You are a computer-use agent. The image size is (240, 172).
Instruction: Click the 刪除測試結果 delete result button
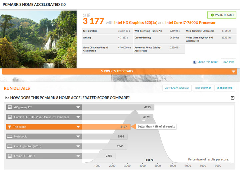[203, 88]
